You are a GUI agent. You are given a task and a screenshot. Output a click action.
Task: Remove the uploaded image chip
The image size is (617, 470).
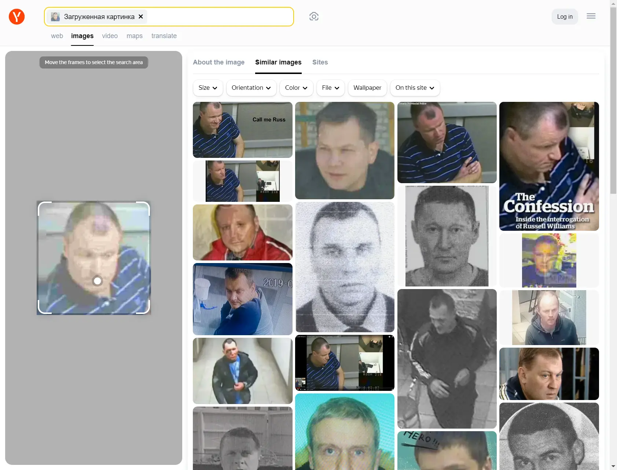pyautogui.click(x=141, y=16)
